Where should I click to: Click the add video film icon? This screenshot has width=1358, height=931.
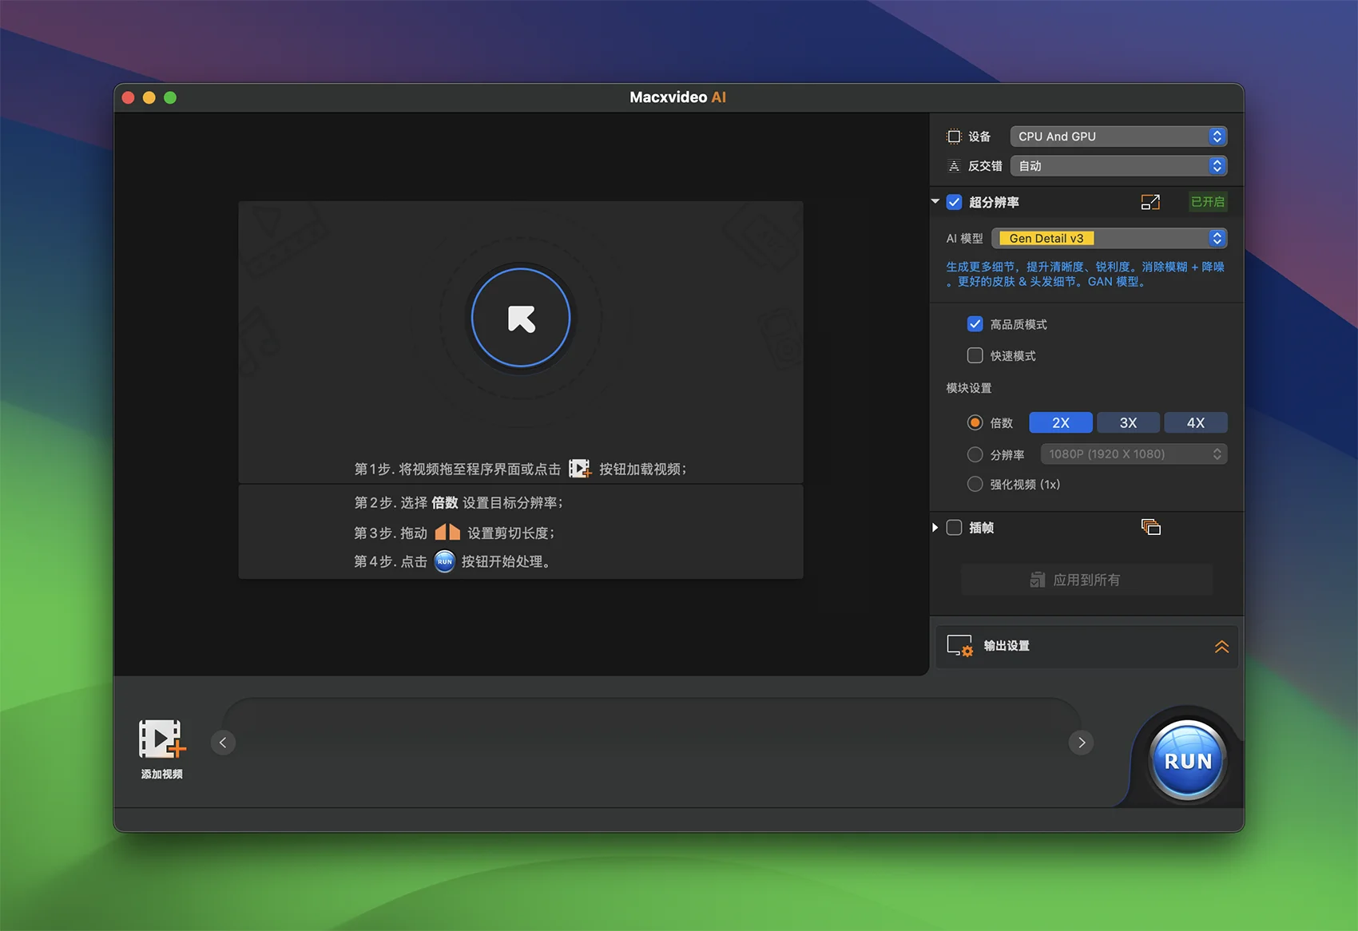click(x=162, y=739)
